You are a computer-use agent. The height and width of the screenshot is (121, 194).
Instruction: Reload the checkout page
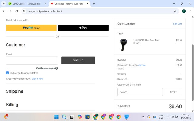coord(17,11)
